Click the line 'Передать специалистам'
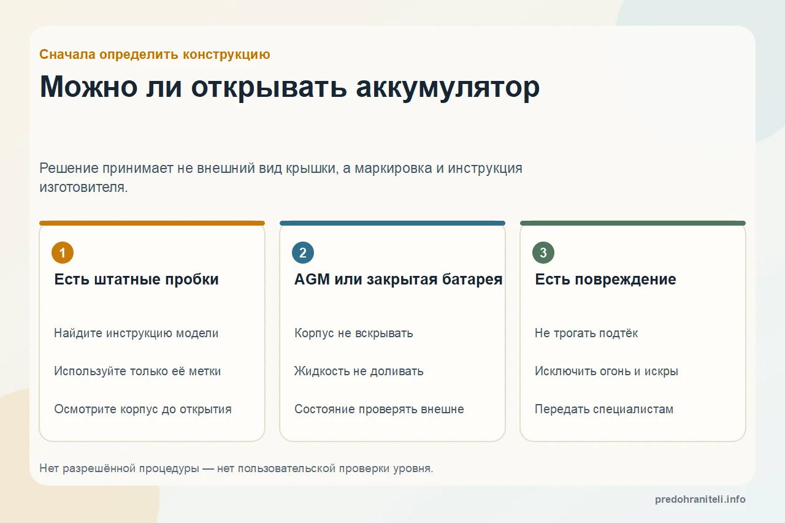 point(604,410)
